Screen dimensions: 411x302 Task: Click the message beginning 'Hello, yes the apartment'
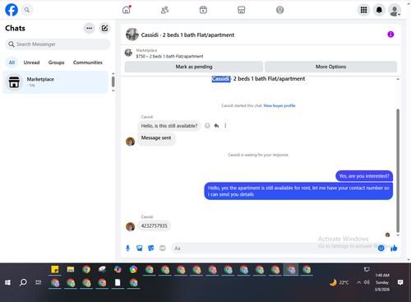pos(298,191)
